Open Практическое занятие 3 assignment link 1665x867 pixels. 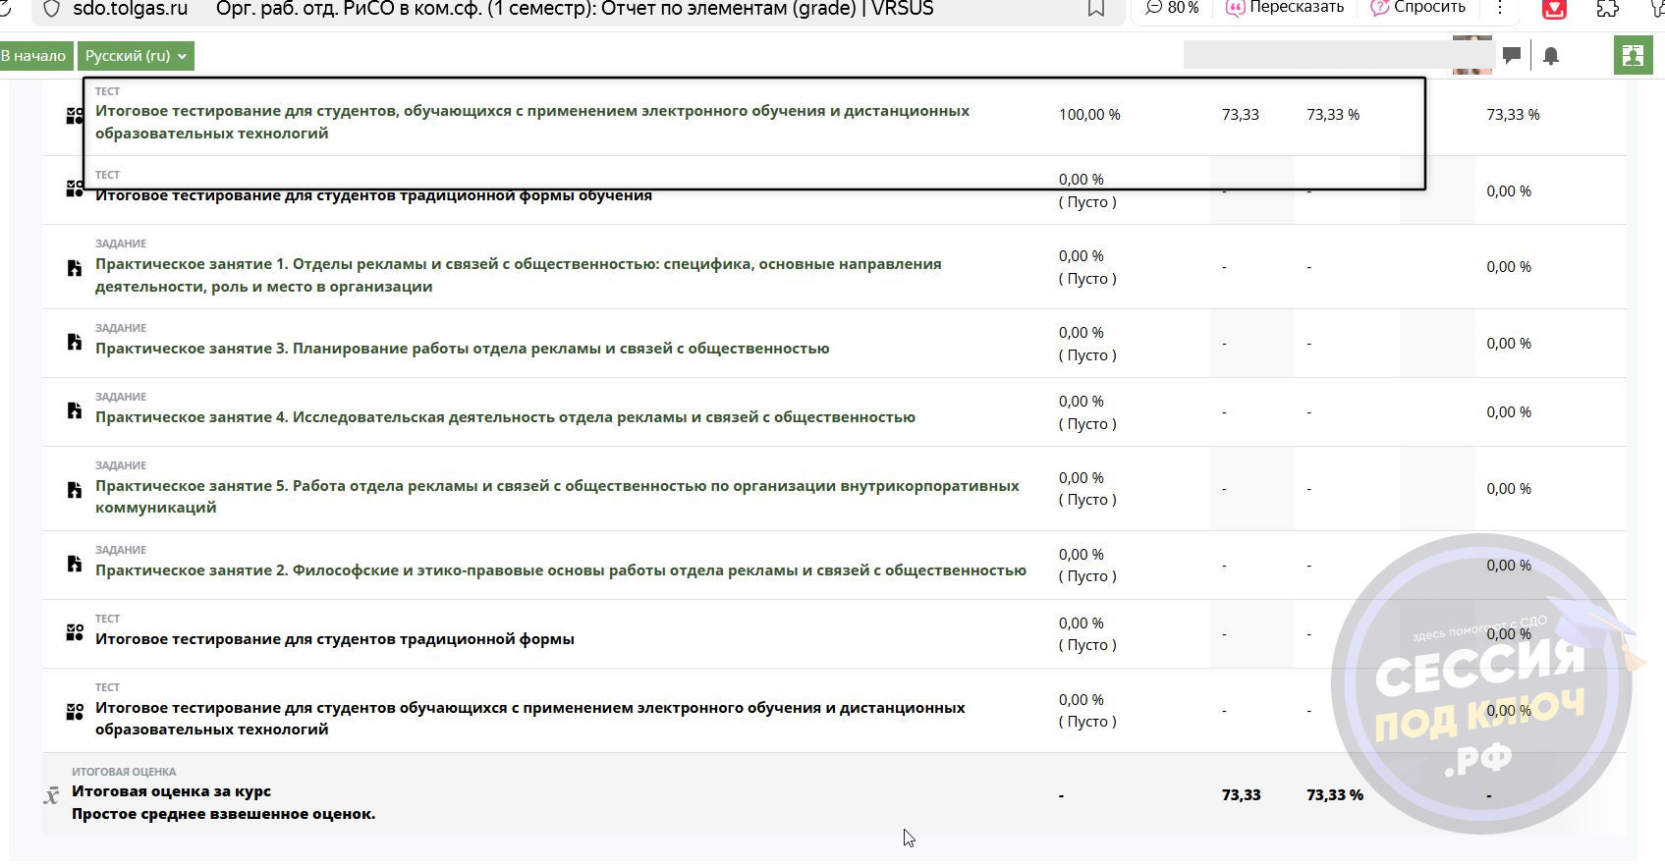pos(462,349)
